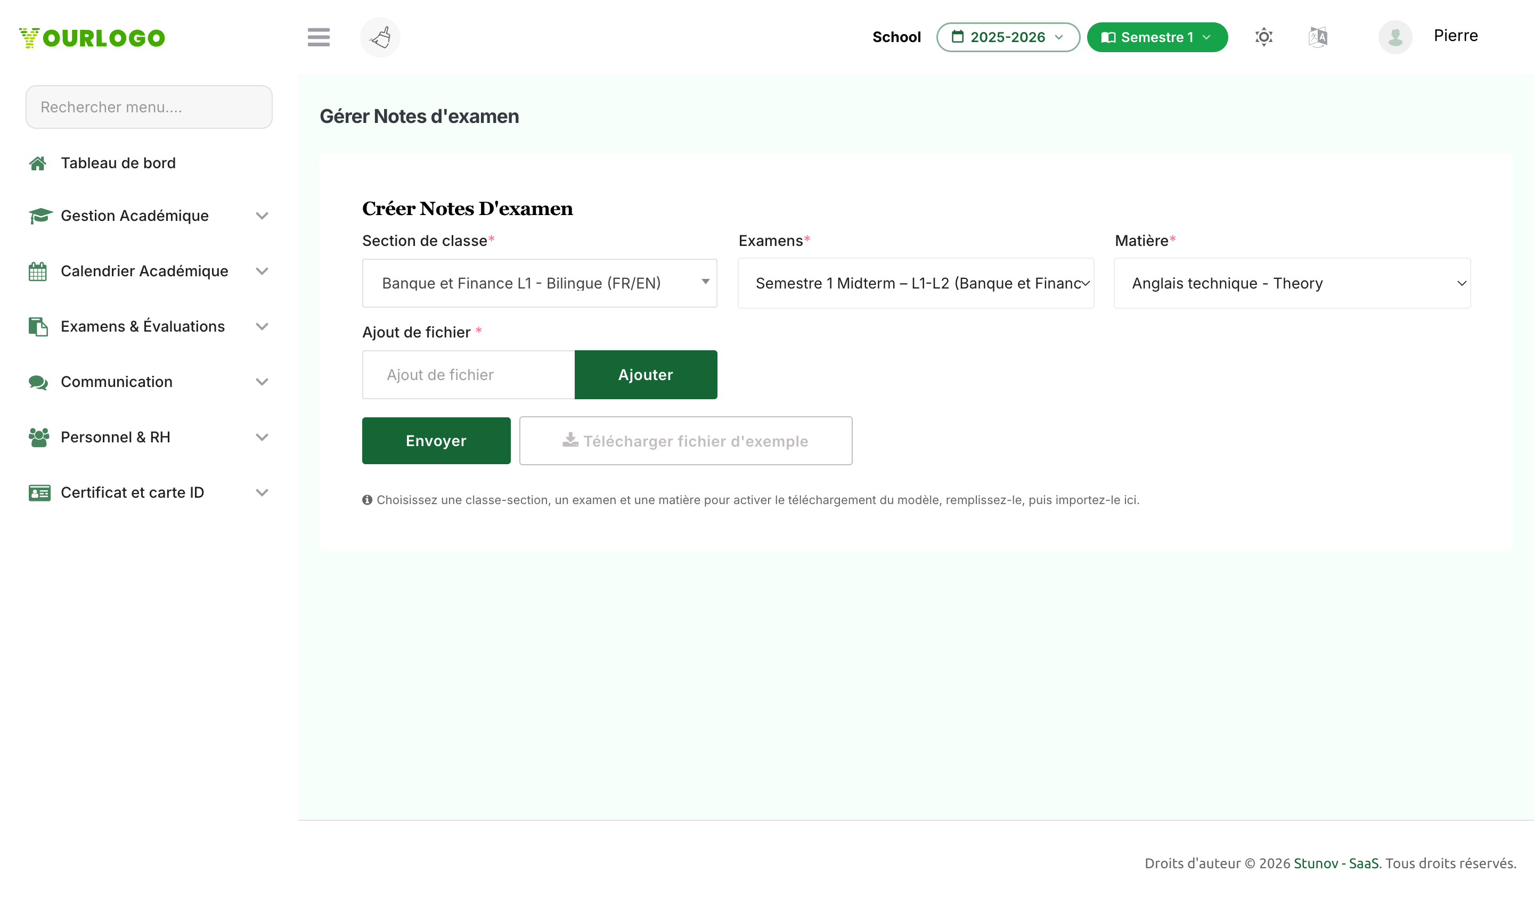Open the 2025-2026 academic year dropdown
This screenshot has height=906, width=1534.
(1007, 37)
